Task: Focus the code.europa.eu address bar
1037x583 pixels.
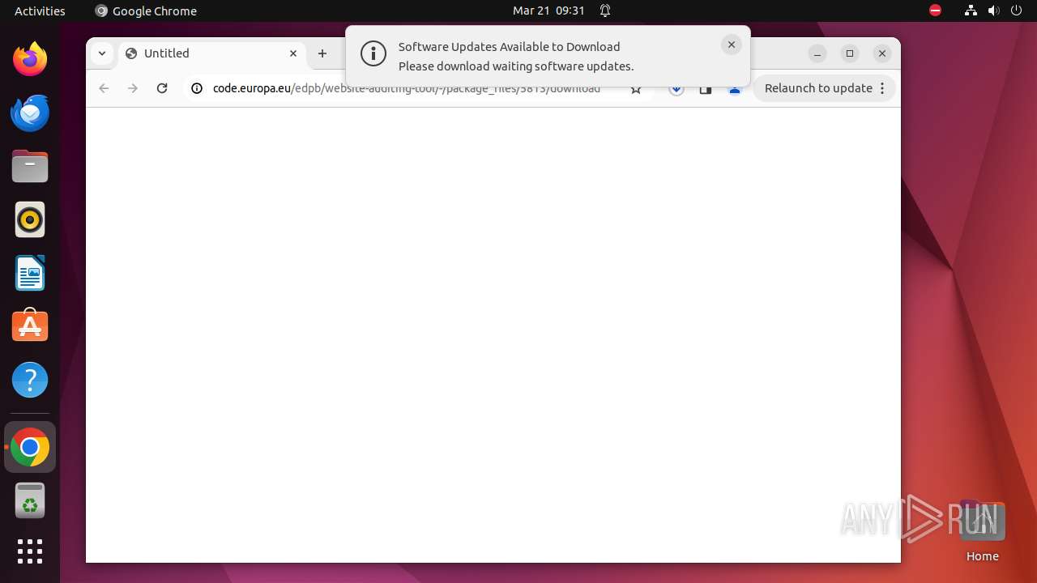Action: pos(407,88)
